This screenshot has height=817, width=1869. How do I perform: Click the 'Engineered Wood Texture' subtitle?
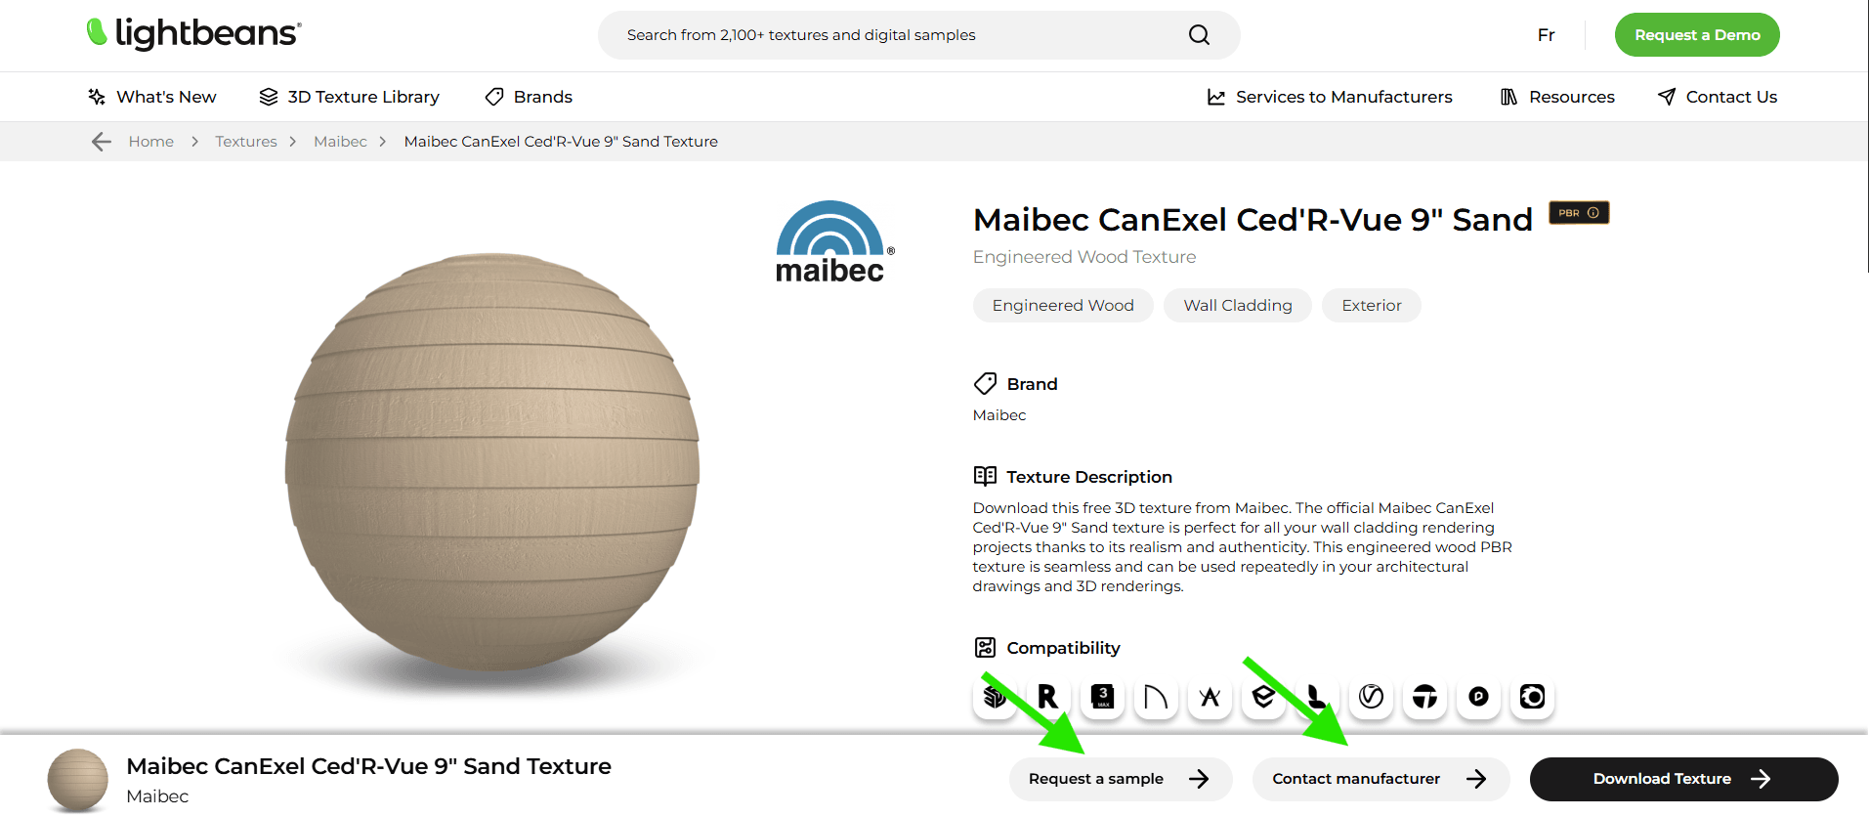[1084, 257]
